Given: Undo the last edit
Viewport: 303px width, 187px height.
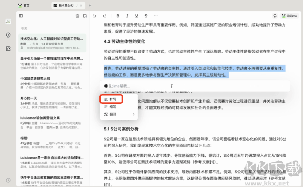Looking at the screenshot, I should pyautogui.click(x=95, y=16).
